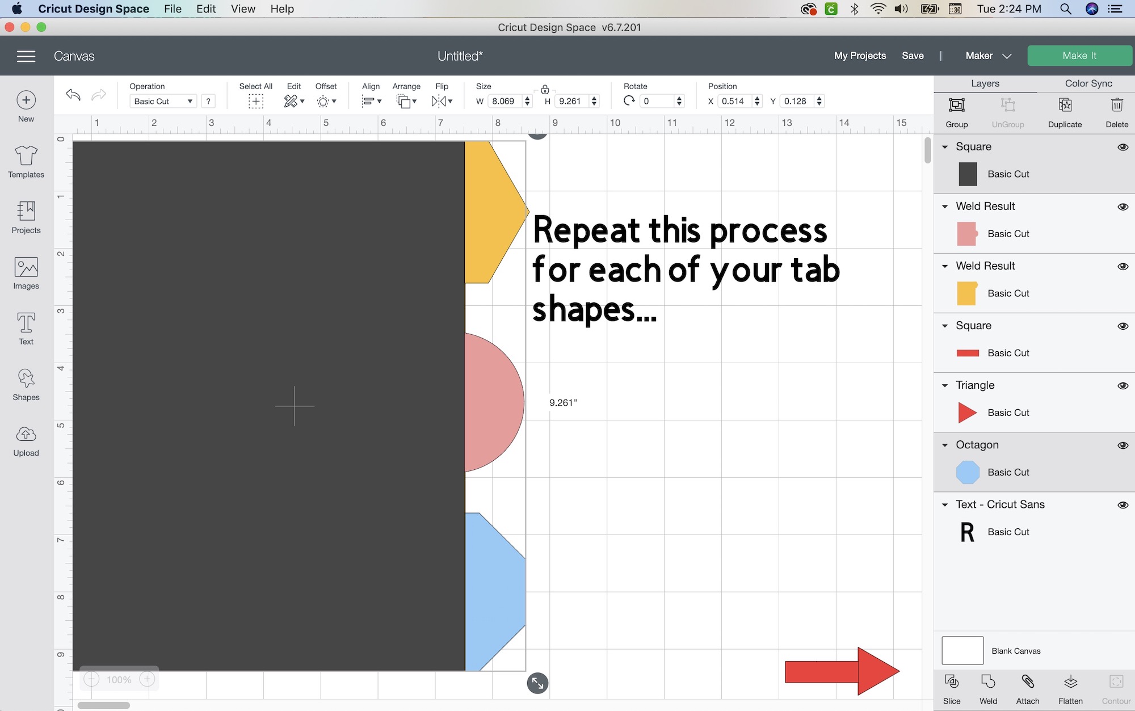Click the resize handle of the selection
The image size is (1135, 711).
point(537,683)
